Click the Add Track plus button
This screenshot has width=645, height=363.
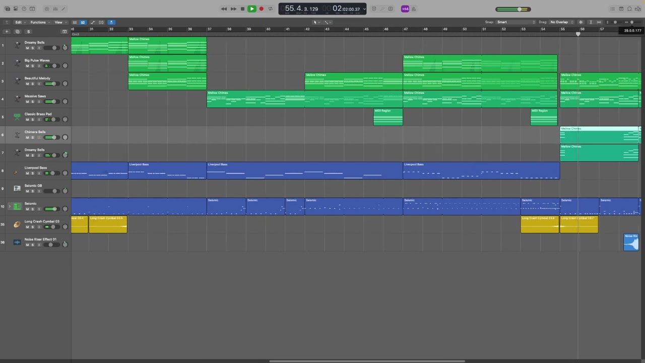pos(7,31)
